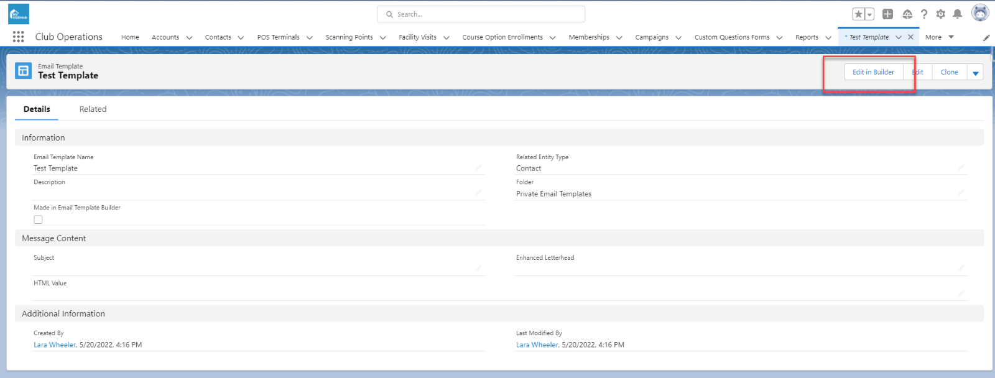
Task: Open the user profile avatar
Action: [980, 13]
